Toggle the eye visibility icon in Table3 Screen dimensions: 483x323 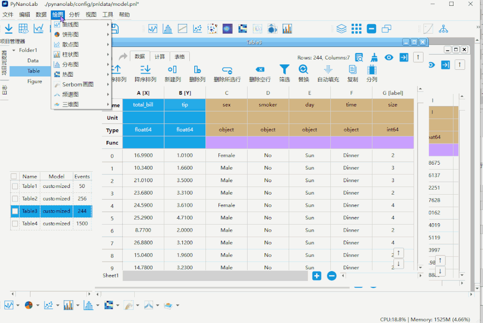[x=389, y=57]
